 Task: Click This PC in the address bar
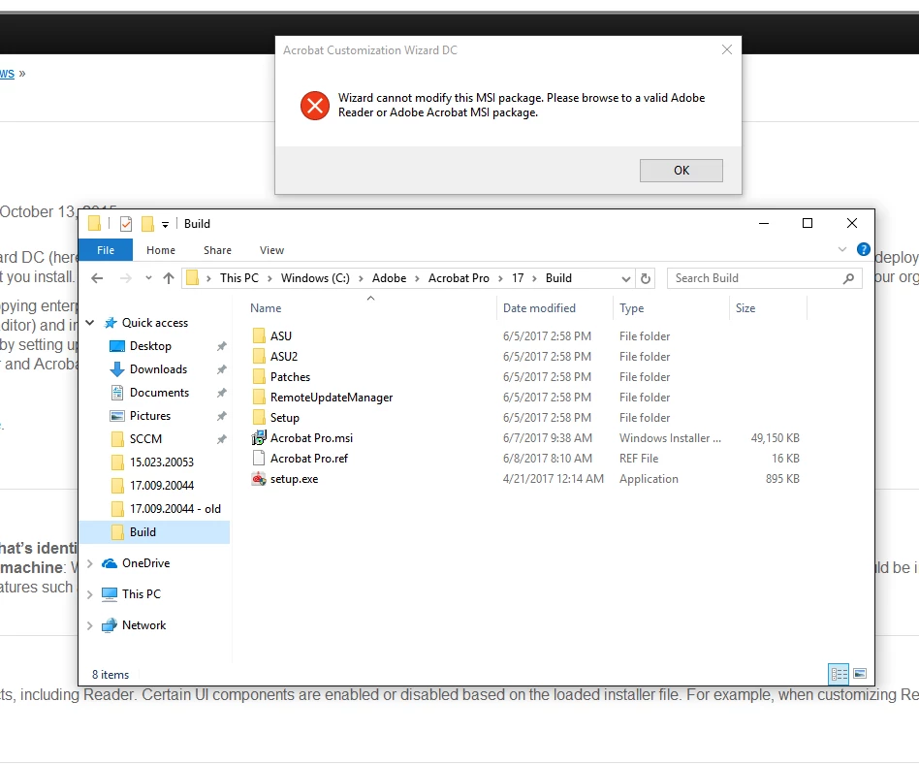(239, 278)
